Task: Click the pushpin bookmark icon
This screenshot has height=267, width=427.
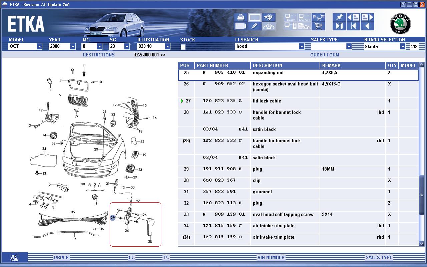Action: click(339, 17)
